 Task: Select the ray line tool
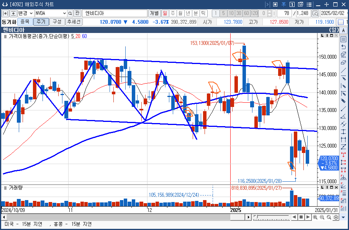[x=343, y=109]
